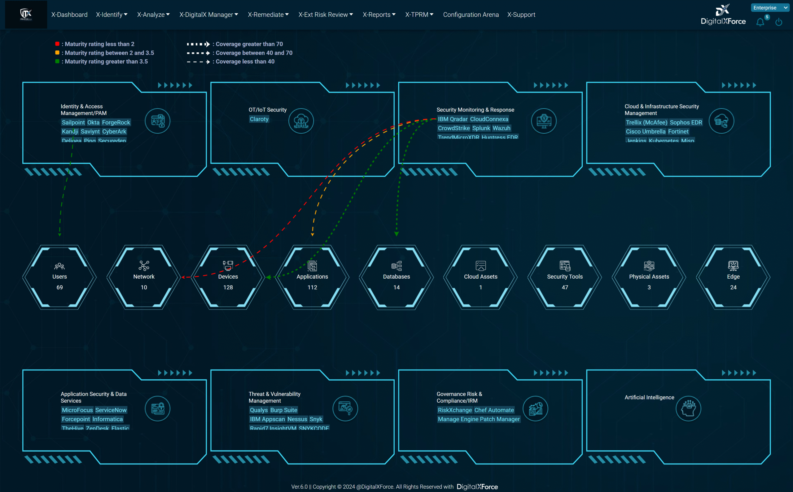Screen dimensions: 793x492
Task: Click the ServiceNow tool tag
Action: [111, 410]
